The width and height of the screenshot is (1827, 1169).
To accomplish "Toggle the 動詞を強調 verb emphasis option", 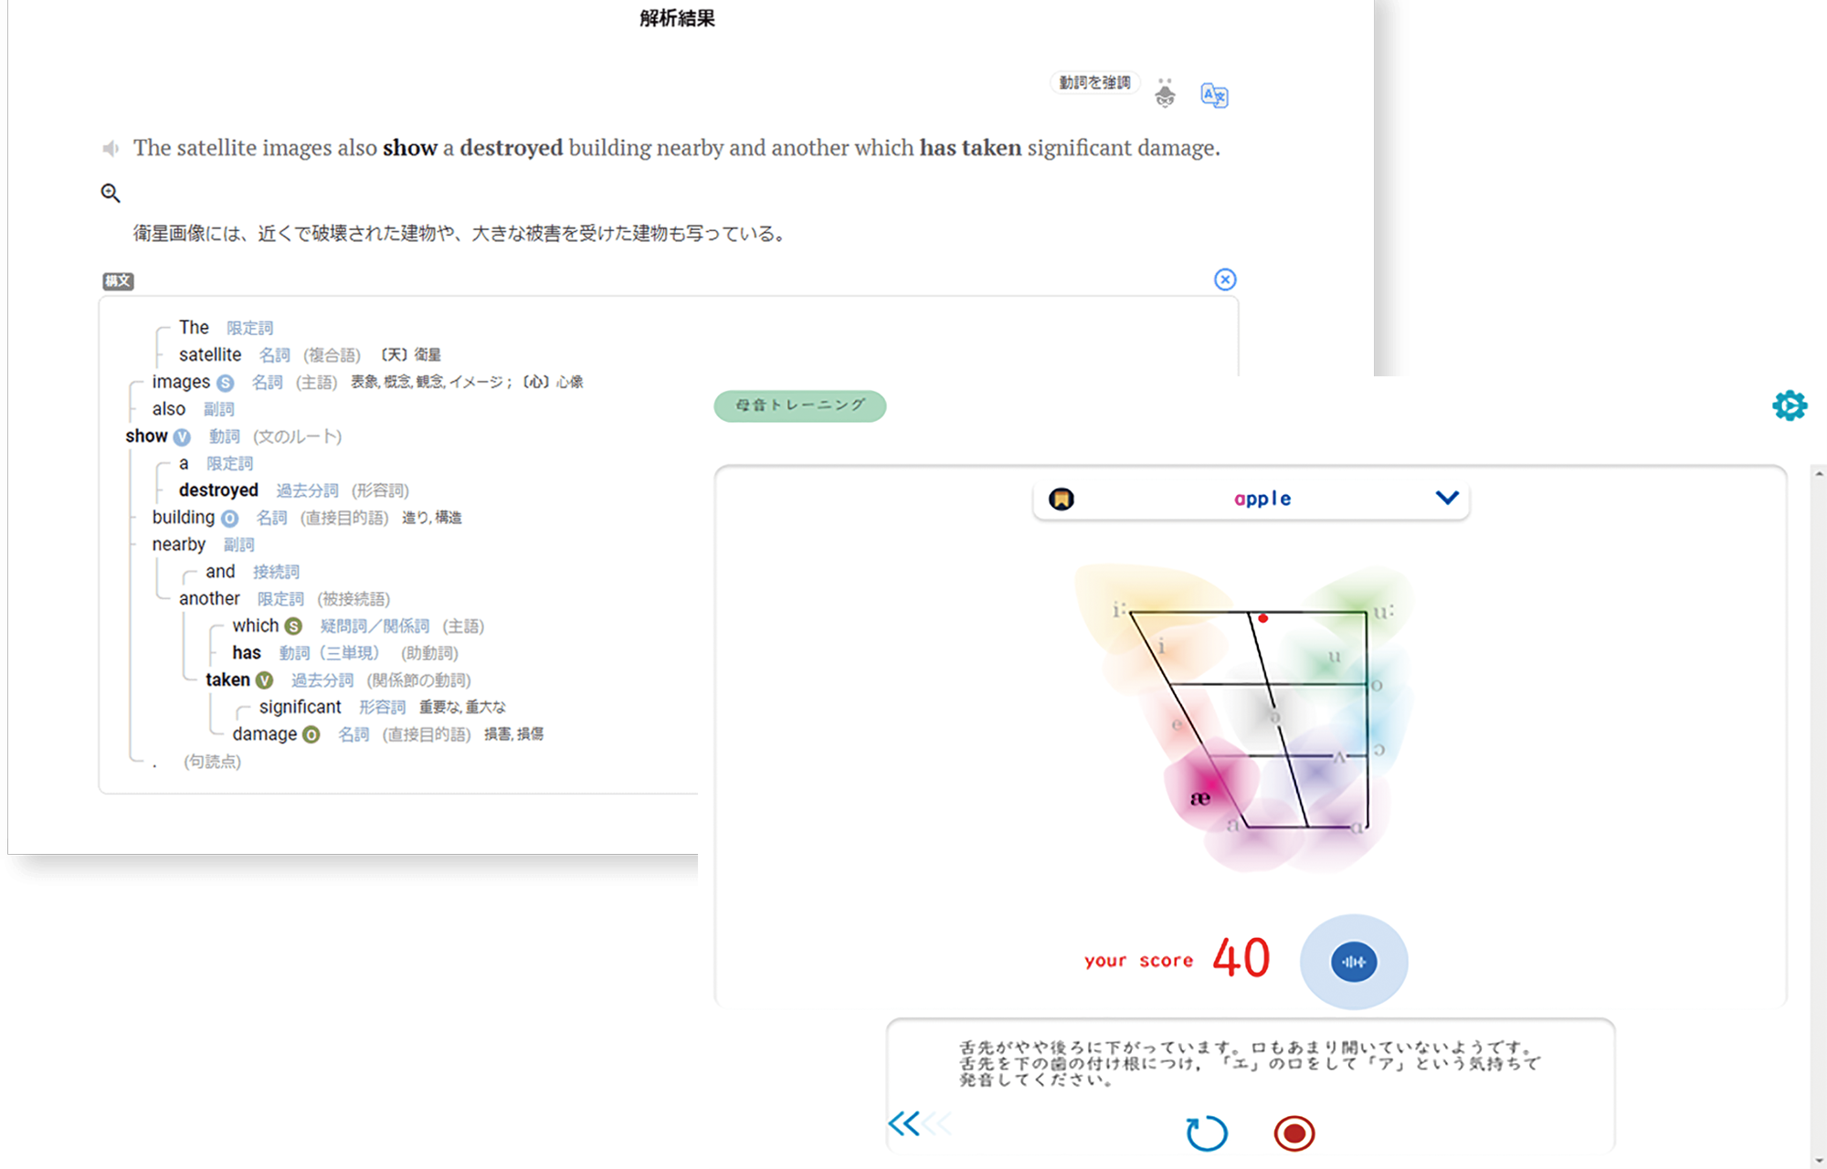I will pyautogui.click(x=1093, y=82).
